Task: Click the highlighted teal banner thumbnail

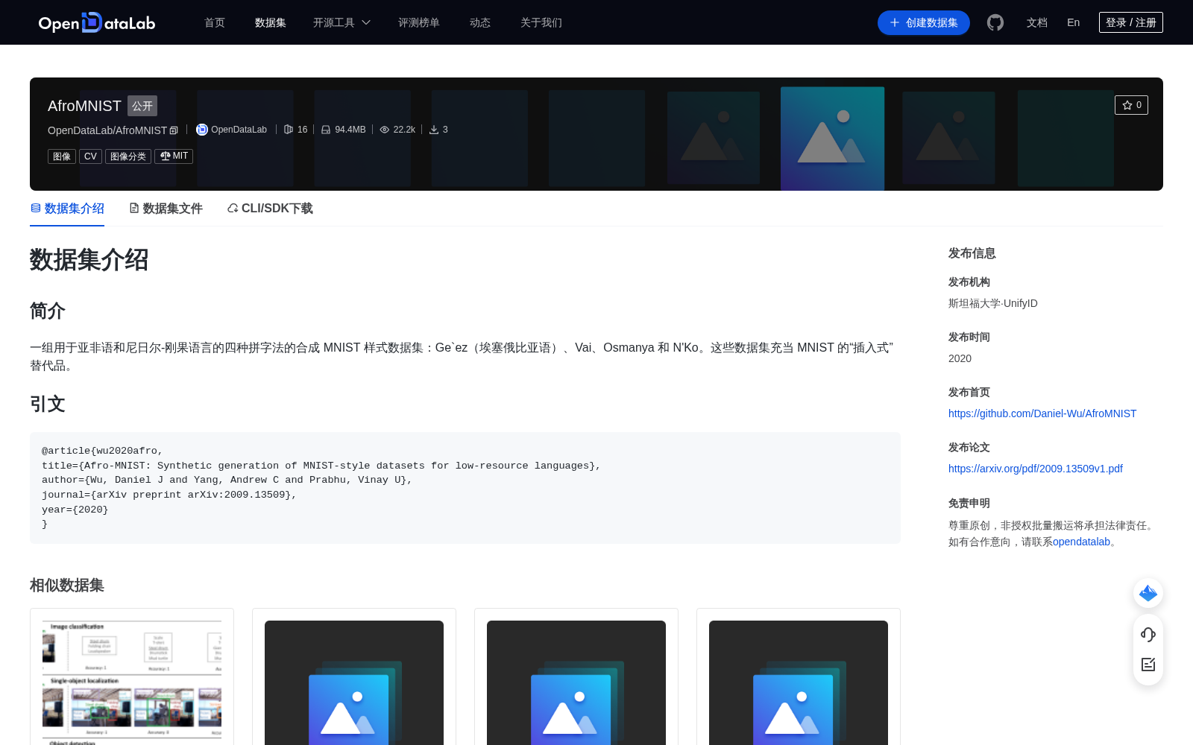Action: (x=832, y=139)
